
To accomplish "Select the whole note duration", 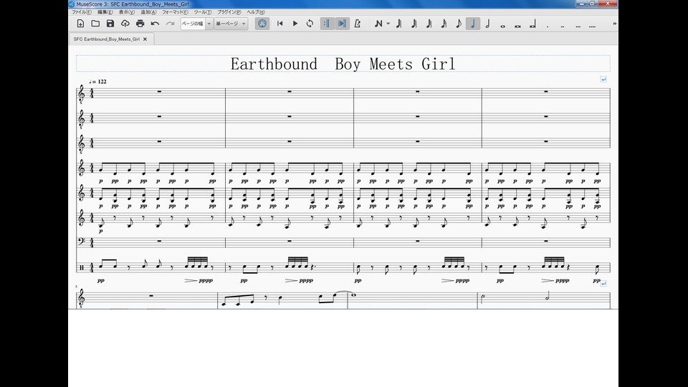I will (503, 26).
